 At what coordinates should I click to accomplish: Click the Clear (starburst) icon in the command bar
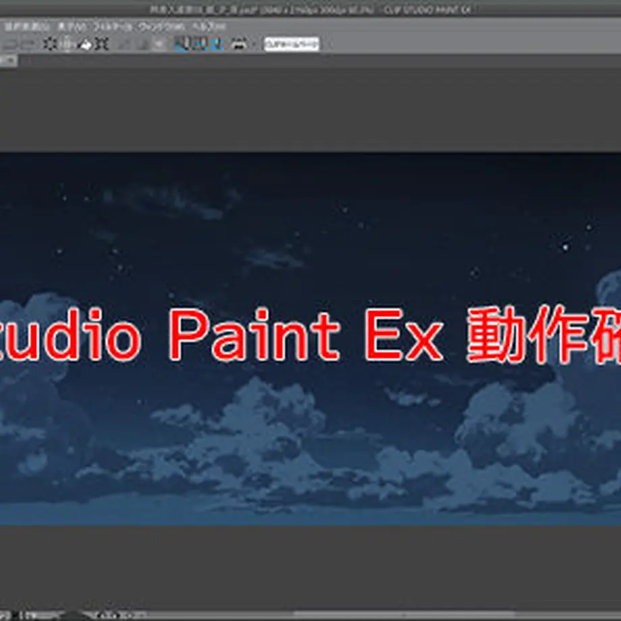[x=51, y=44]
